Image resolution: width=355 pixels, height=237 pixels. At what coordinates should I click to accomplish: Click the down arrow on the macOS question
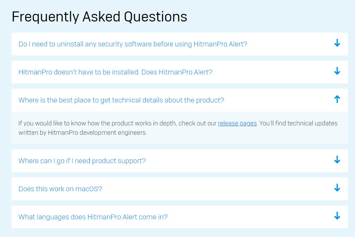click(337, 188)
